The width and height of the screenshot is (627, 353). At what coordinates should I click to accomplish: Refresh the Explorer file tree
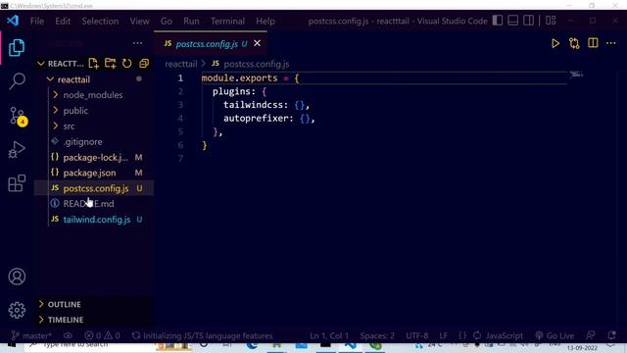126,63
